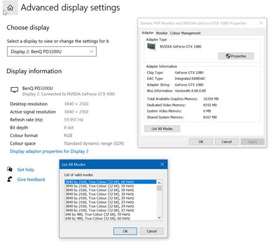
Task: Select mode 3840 by 2160, 59 Hertz
Action: [x=110, y=186]
